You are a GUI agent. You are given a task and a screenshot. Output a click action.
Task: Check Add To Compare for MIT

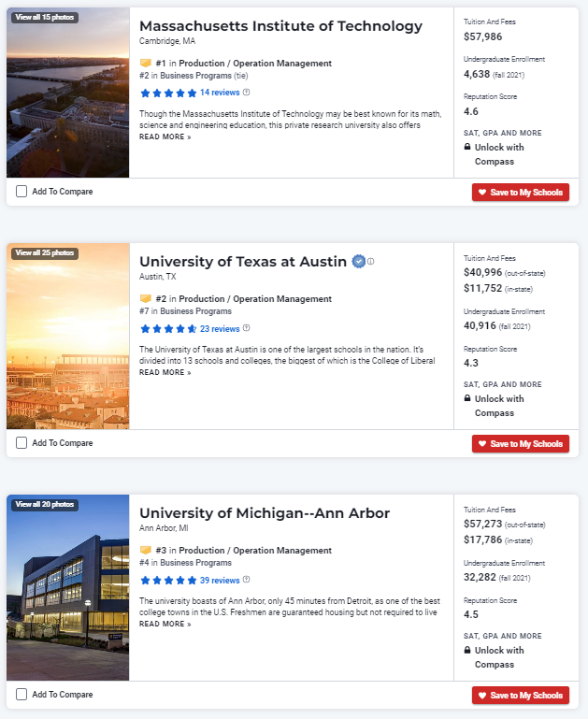click(22, 192)
